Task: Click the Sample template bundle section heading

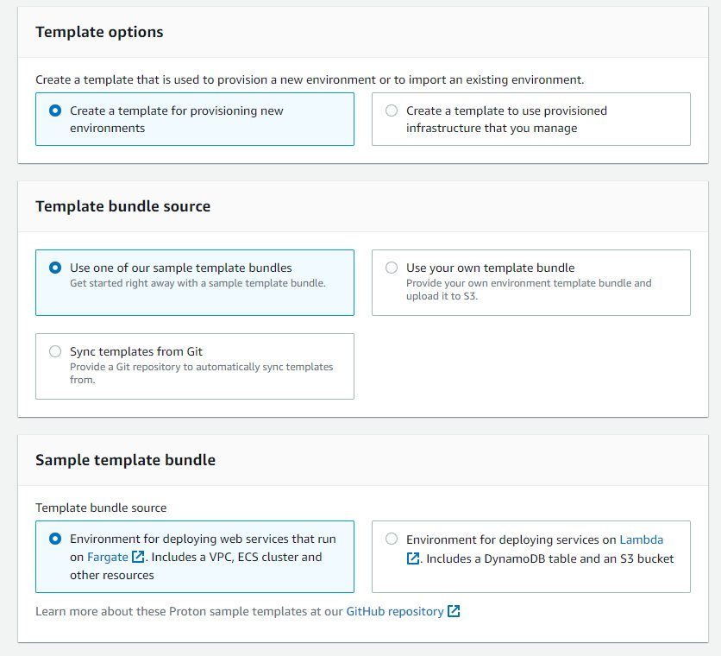Action: 126,460
